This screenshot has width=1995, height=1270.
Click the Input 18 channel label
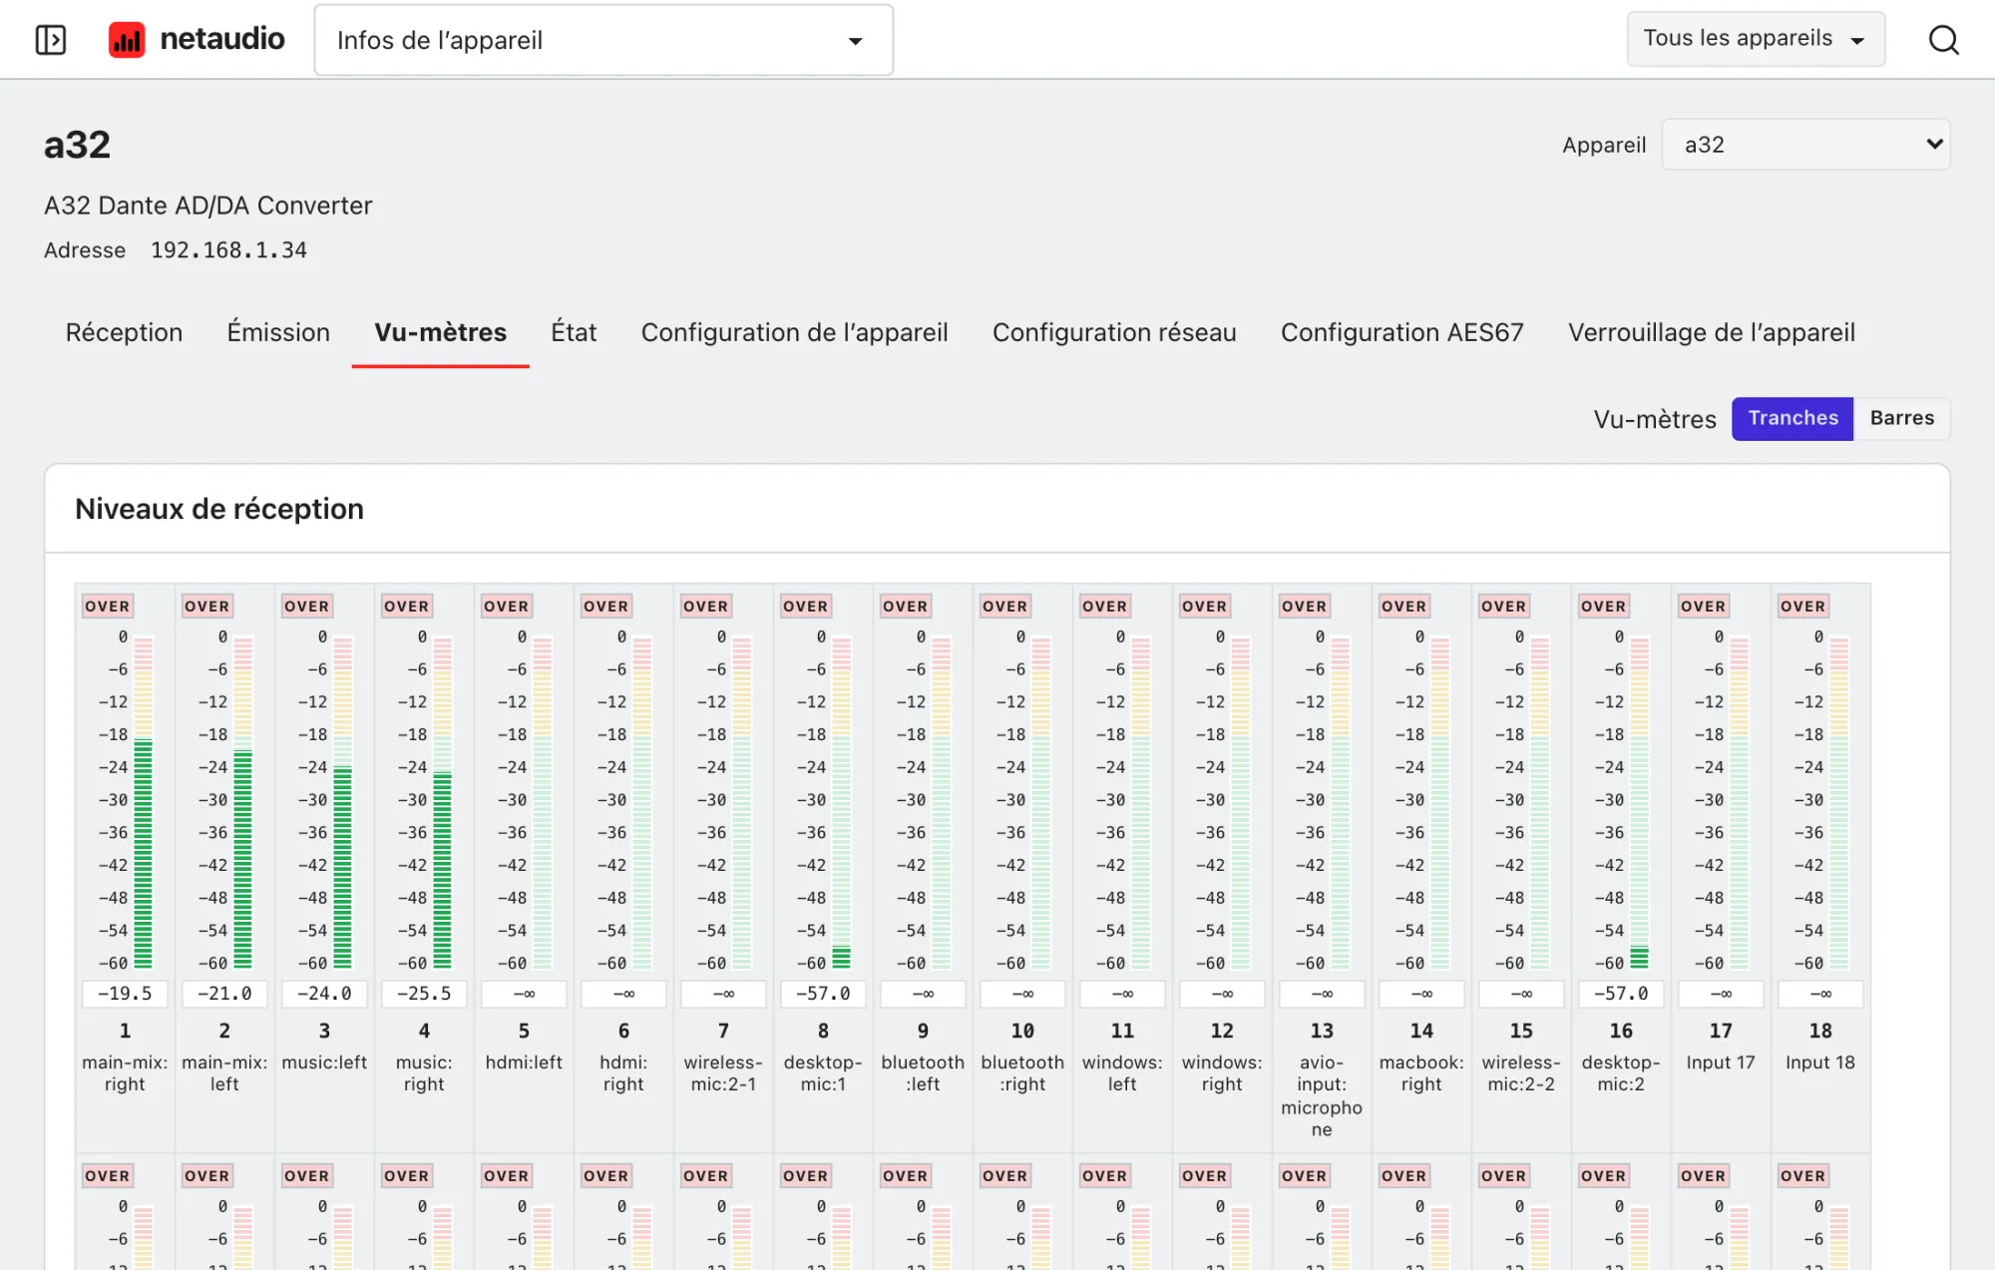[1820, 1062]
